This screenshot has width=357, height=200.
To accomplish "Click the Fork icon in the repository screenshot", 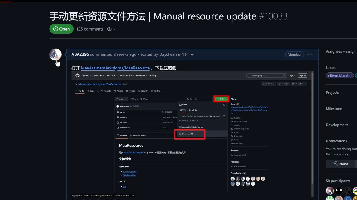I will pos(280,84).
